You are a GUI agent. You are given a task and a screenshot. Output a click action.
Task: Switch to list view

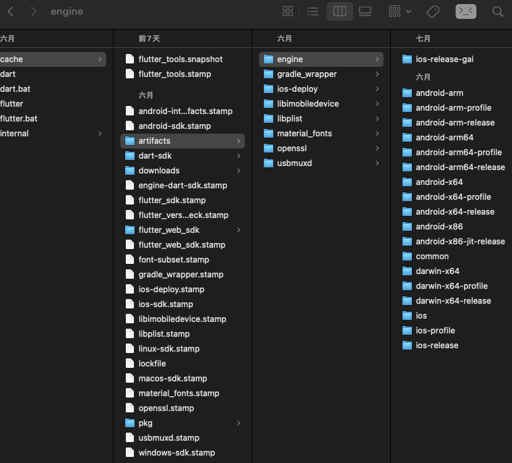313,11
